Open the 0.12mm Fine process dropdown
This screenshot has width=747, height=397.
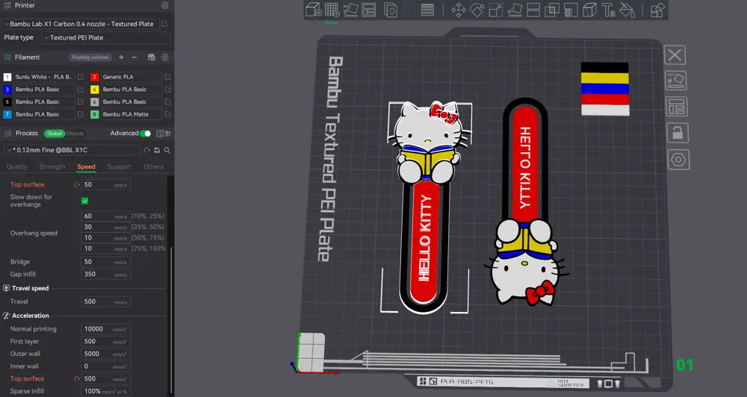click(x=72, y=150)
